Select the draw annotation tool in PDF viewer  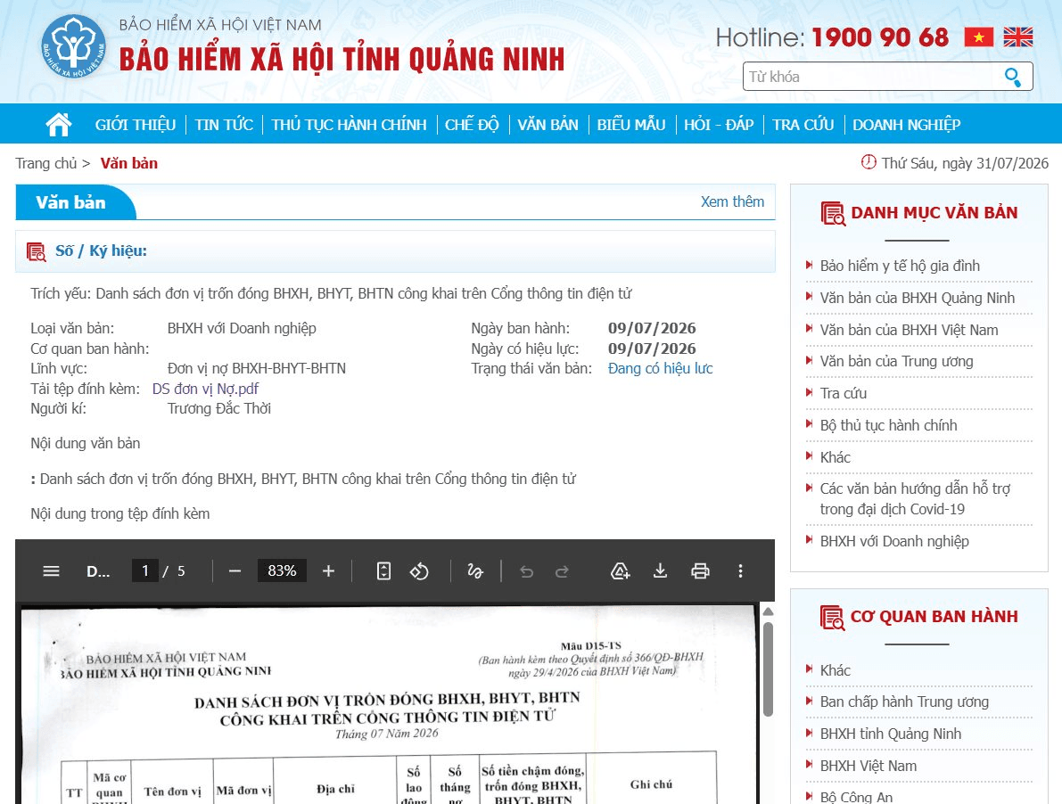(x=474, y=571)
